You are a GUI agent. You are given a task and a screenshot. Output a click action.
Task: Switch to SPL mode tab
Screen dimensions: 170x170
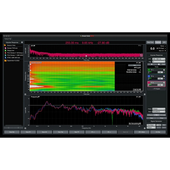tap(164, 42)
